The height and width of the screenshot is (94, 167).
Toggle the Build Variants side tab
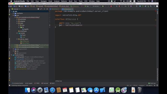pos(9,66)
